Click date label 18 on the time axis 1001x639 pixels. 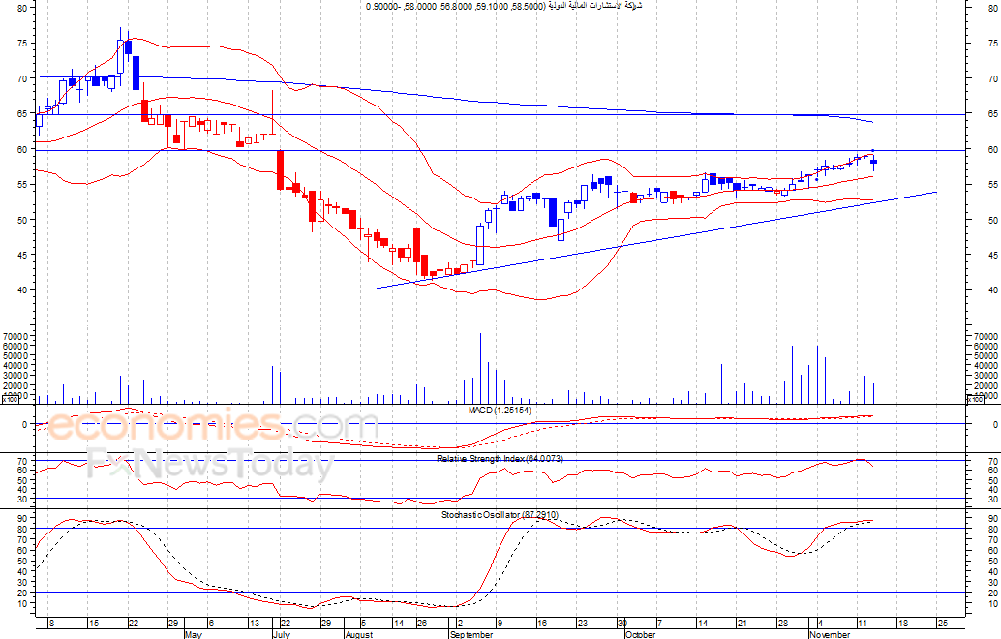point(902,624)
